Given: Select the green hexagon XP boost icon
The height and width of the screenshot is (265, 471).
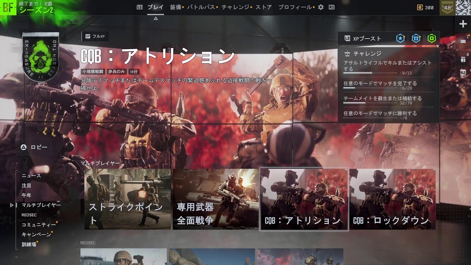Looking at the screenshot, I should tap(432, 38).
